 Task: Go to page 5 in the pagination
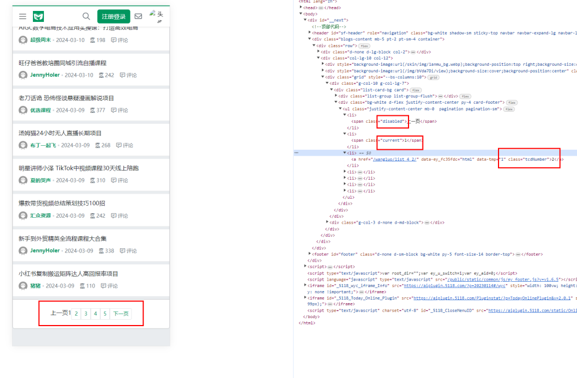[x=105, y=313]
